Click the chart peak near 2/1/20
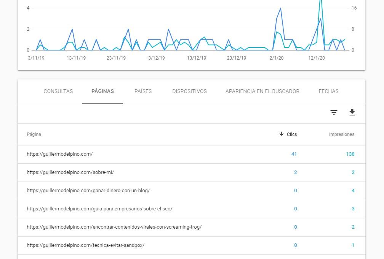 280,8
